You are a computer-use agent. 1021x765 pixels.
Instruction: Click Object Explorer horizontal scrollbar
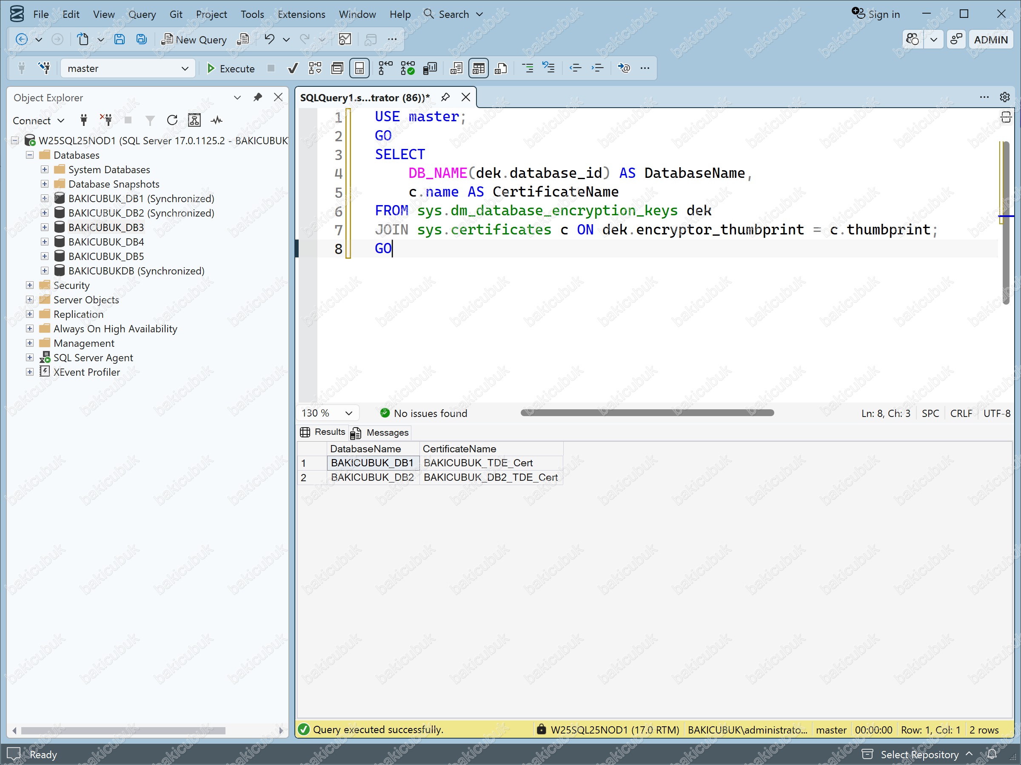point(123,731)
